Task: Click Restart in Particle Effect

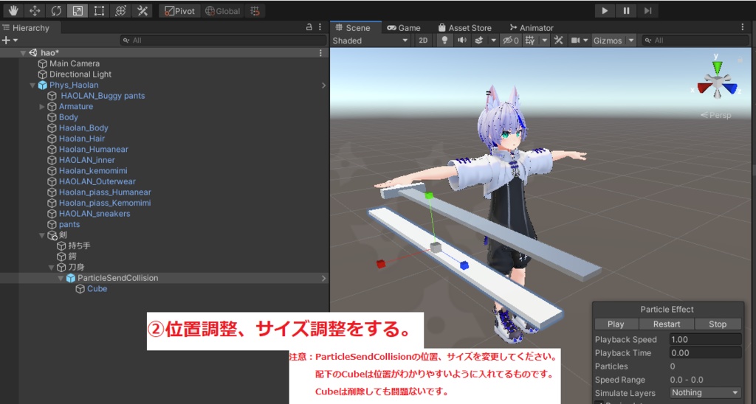Action: (667, 324)
